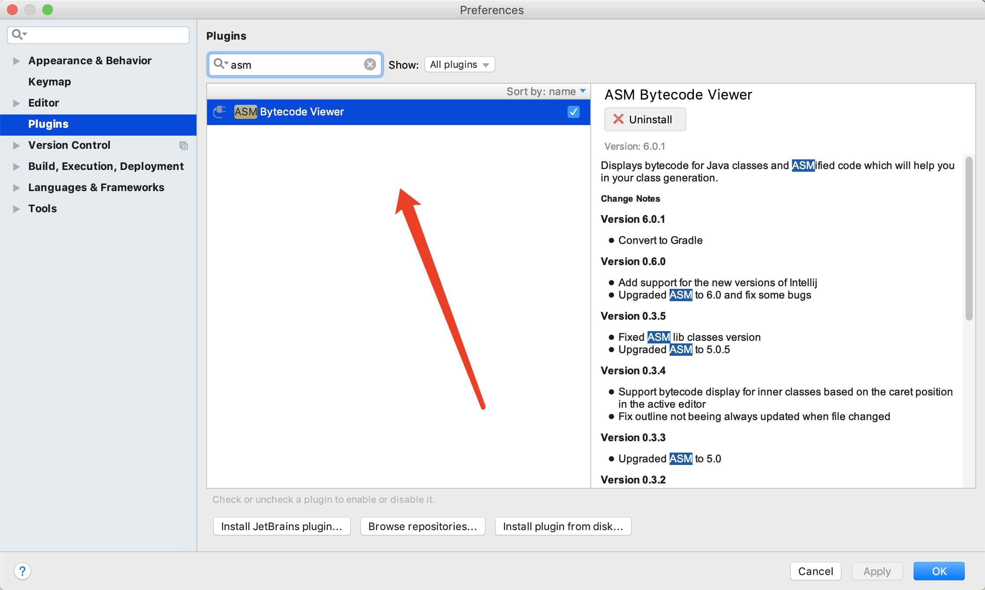Expand the Tools section arrow

[x=16, y=209]
